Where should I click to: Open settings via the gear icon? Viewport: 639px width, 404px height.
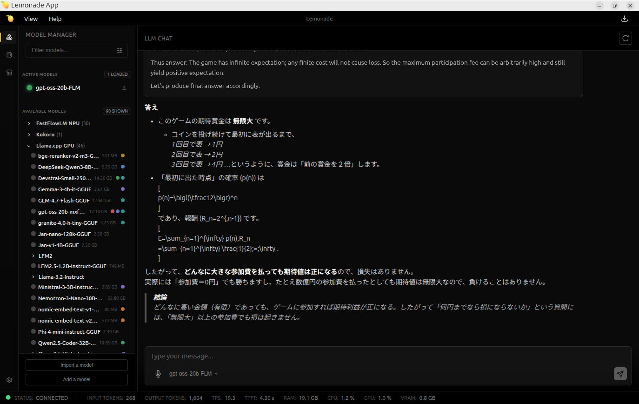click(9, 380)
